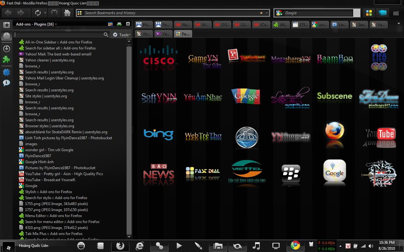Image resolution: width=404 pixels, height=252 pixels.
Task: Open the SoftVNN speed dial tile
Action: pyautogui.click(x=159, y=97)
